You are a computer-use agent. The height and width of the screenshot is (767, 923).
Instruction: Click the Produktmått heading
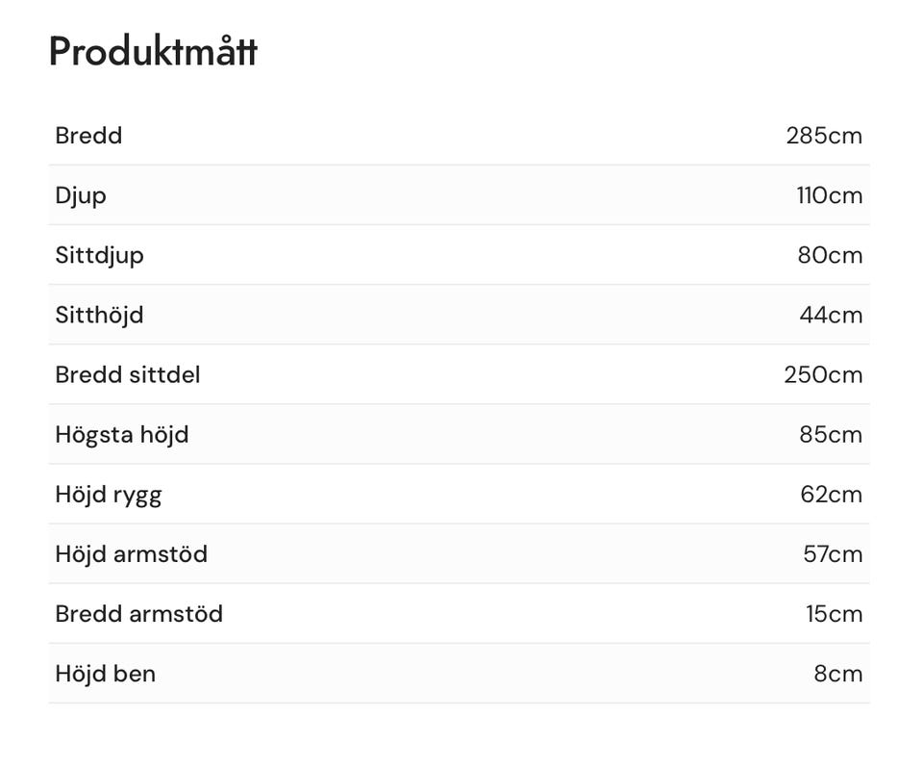[x=153, y=52]
